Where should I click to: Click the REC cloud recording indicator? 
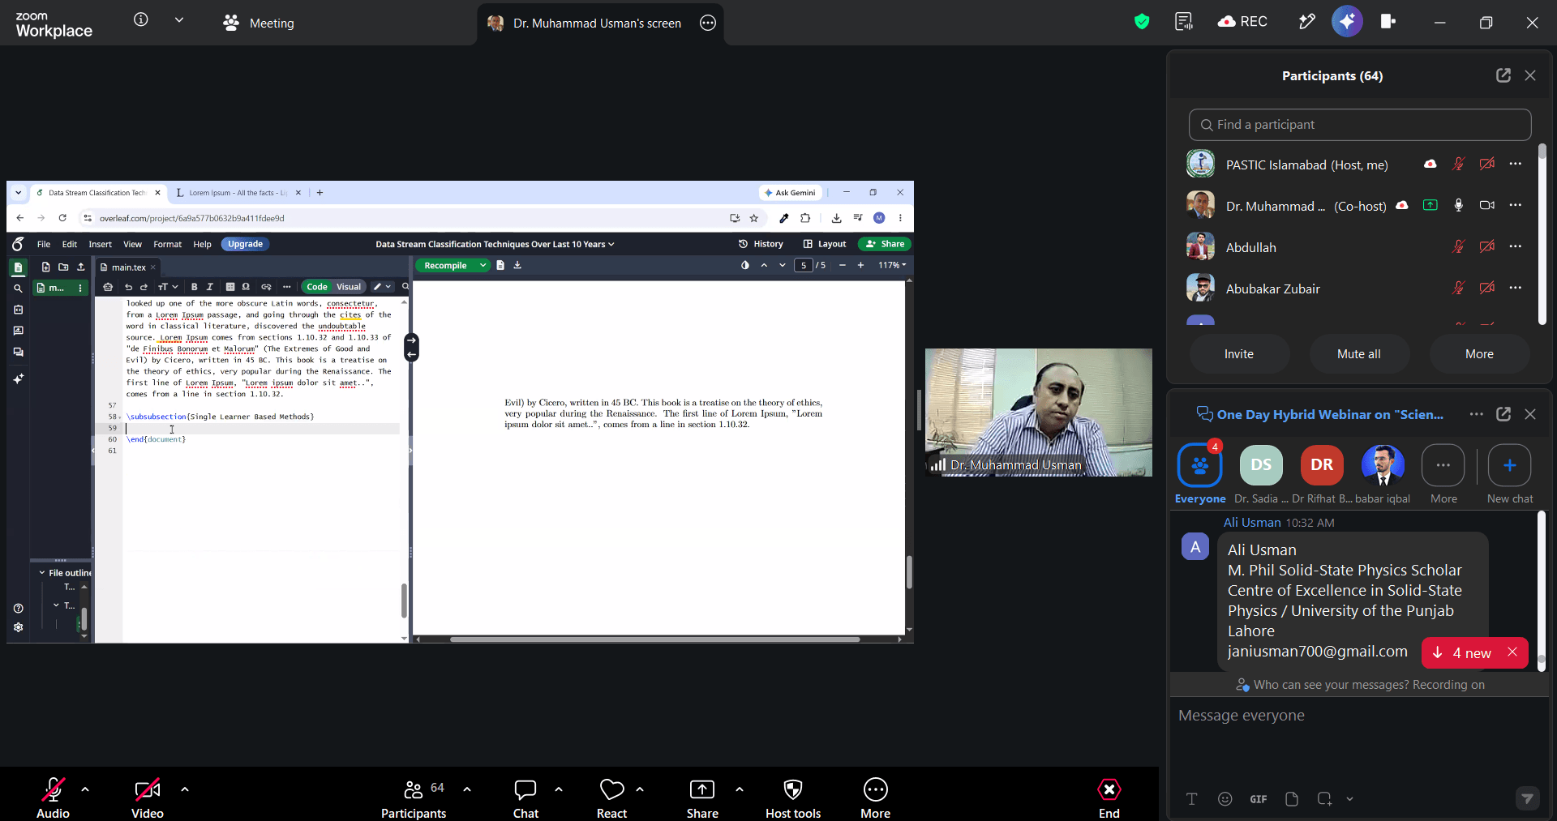(x=1242, y=22)
